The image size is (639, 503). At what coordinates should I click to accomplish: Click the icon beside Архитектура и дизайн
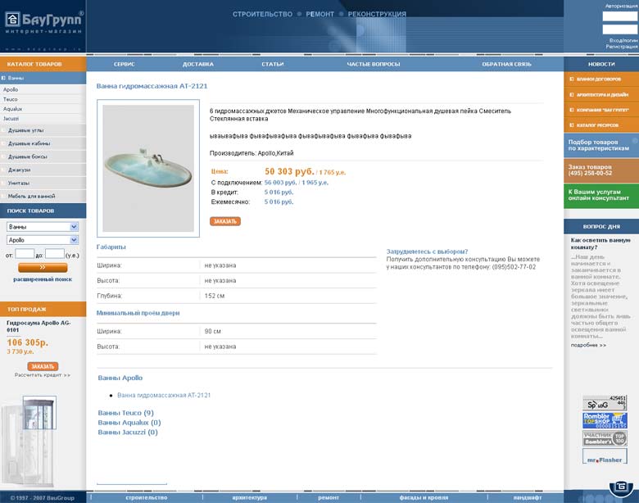(571, 94)
